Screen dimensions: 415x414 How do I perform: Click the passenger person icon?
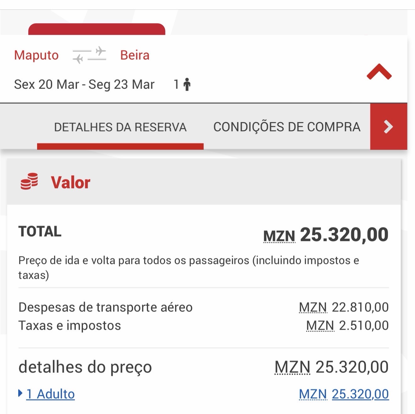(x=187, y=84)
